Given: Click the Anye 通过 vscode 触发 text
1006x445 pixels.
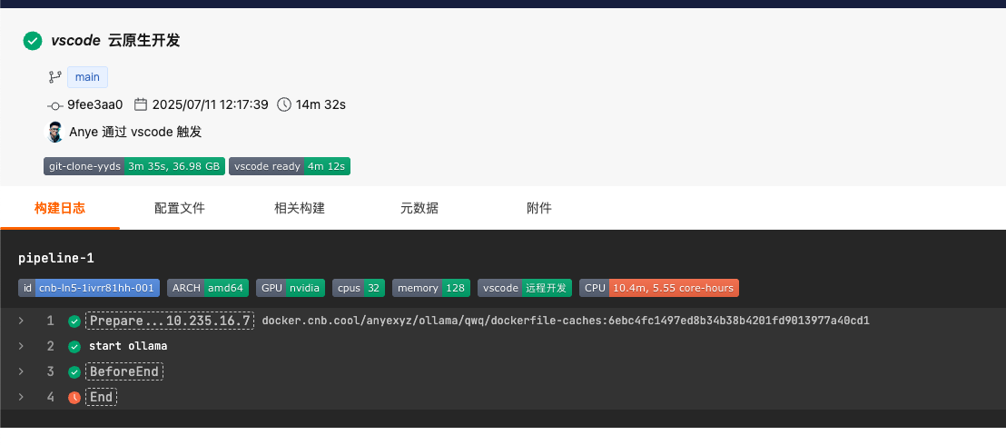Looking at the screenshot, I should [x=135, y=133].
